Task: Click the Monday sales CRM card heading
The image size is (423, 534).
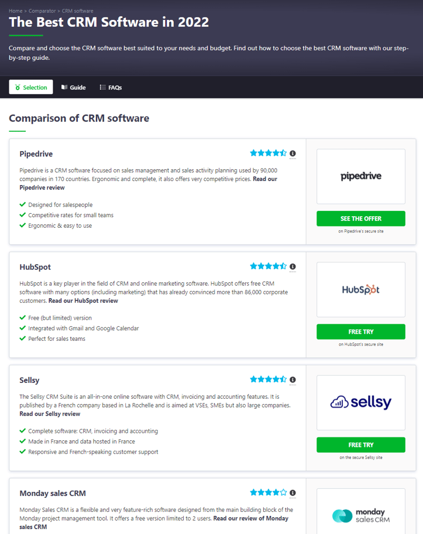Action: (x=53, y=493)
